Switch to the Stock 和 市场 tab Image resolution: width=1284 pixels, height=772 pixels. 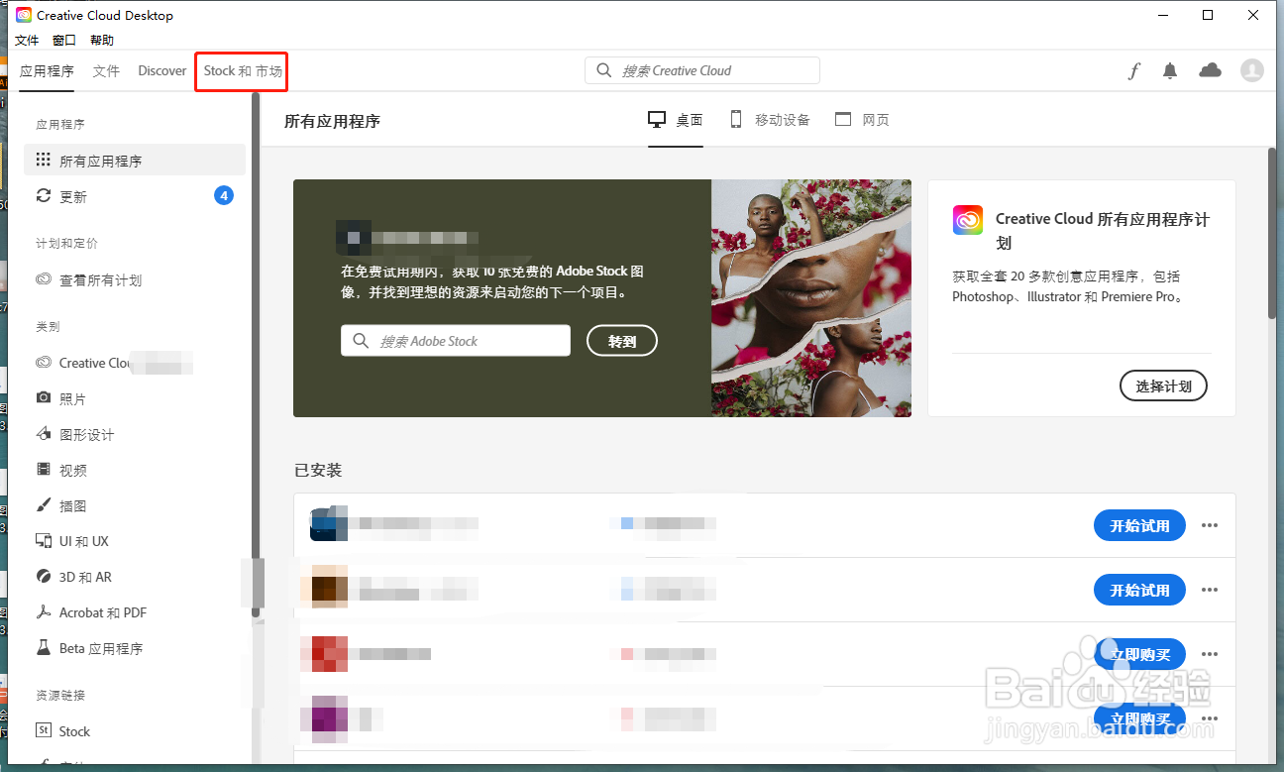[243, 71]
